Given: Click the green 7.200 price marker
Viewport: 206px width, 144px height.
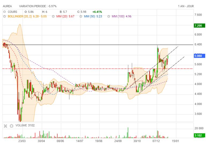Looking at the screenshot, I should point(199,25).
